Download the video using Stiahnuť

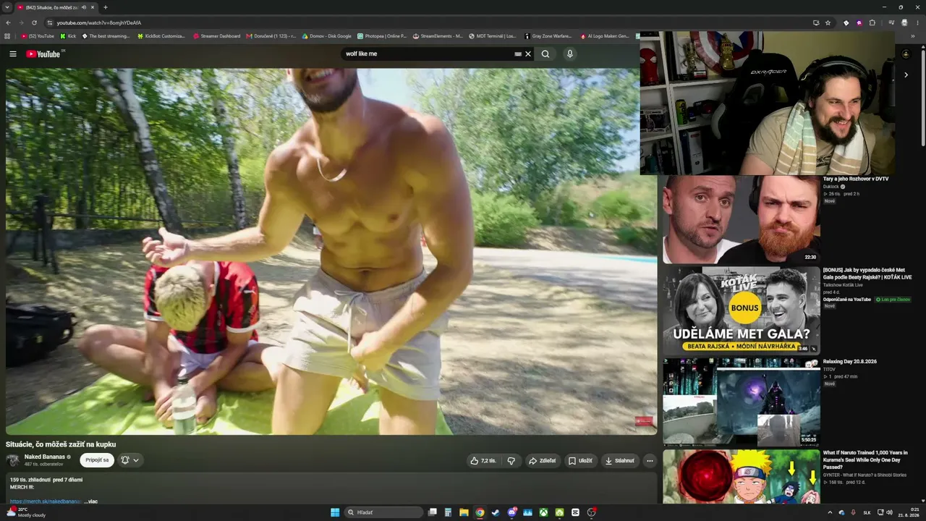619,460
